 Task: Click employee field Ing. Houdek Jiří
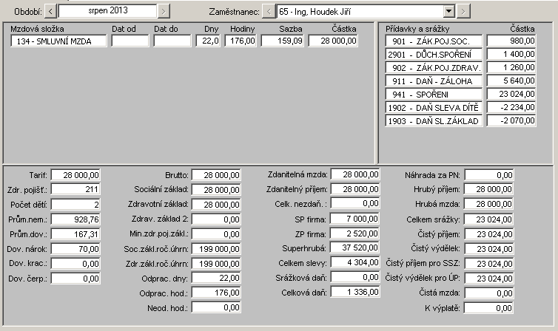361,11
